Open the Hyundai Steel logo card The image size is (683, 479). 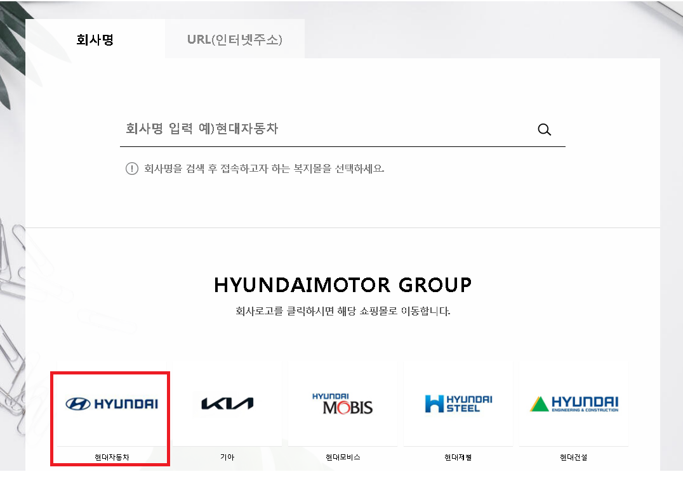pyautogui.click(x=458, y=404)
